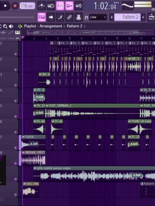Viewport: 155px width, 206px height.
Task: Enable the wait-for-input timer icon
Action: 51,6
